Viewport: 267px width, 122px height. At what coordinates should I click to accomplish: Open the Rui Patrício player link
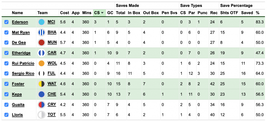coord(23,63)
